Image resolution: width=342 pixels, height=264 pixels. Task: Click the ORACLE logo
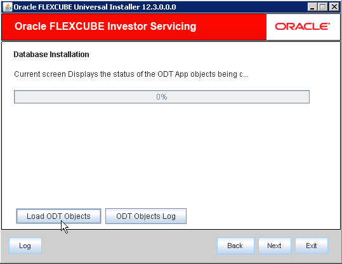(302, 27)
